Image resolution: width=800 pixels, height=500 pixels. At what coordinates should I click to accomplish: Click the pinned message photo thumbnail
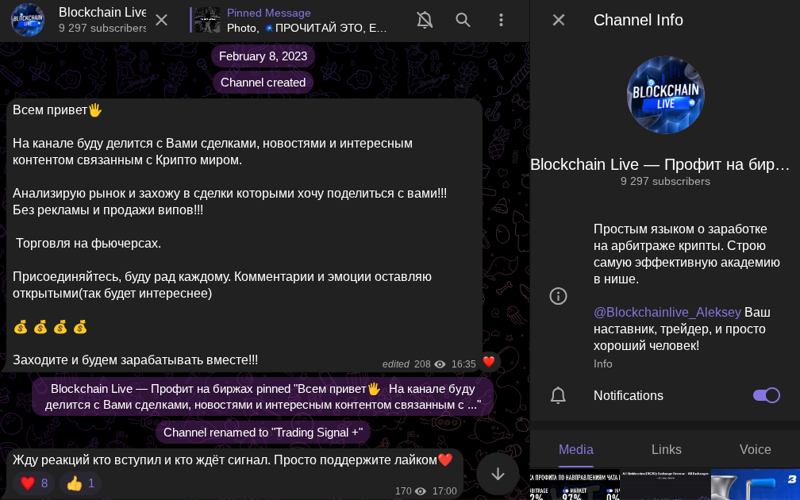pyautogui.click(x=206, y=20)
